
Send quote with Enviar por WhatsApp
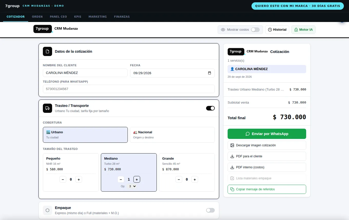click(x=267, y=134)
